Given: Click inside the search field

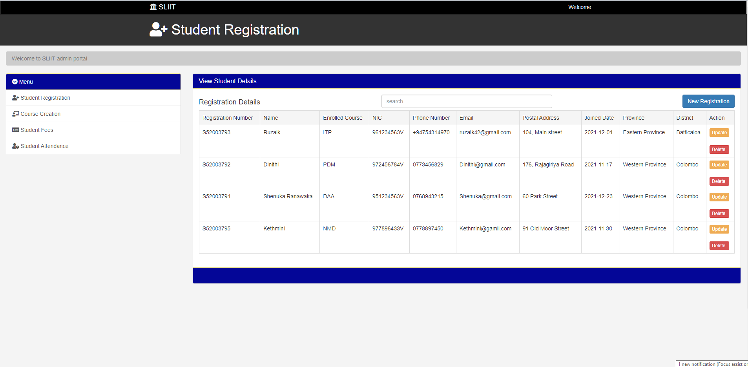Looking at the screenshot, I should coord(466,101).
